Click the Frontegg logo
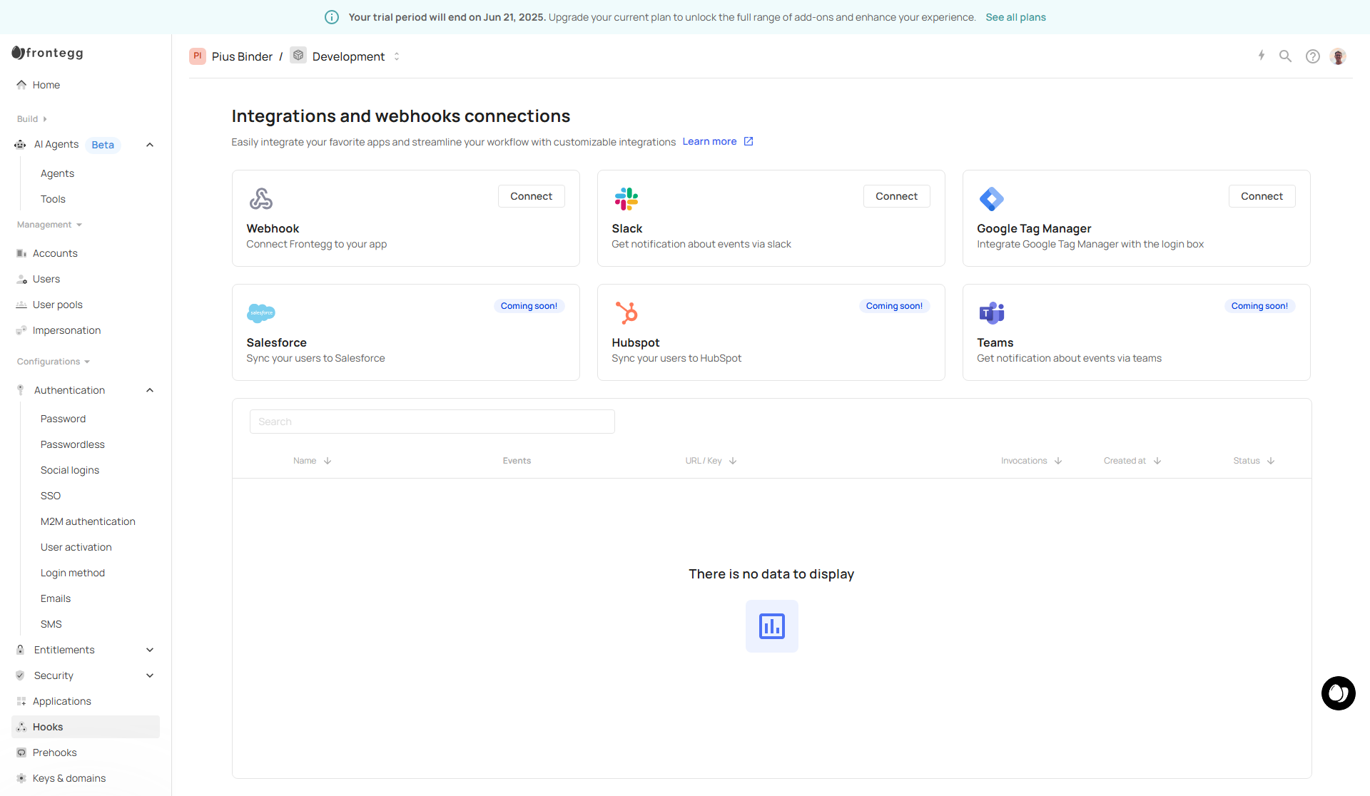This screenshot has height=796, width=1370. point(47,53)
